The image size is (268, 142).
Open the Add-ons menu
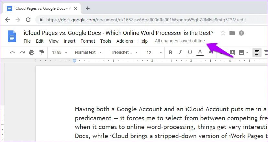[125, 41]
